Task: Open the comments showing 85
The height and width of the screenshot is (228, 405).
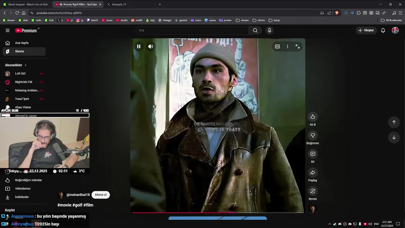Action: 313,154
